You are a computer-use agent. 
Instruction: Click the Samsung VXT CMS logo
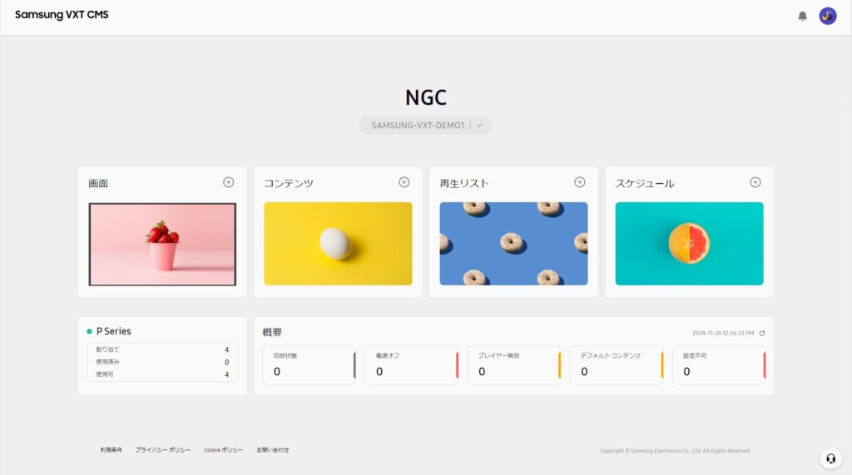62,15
